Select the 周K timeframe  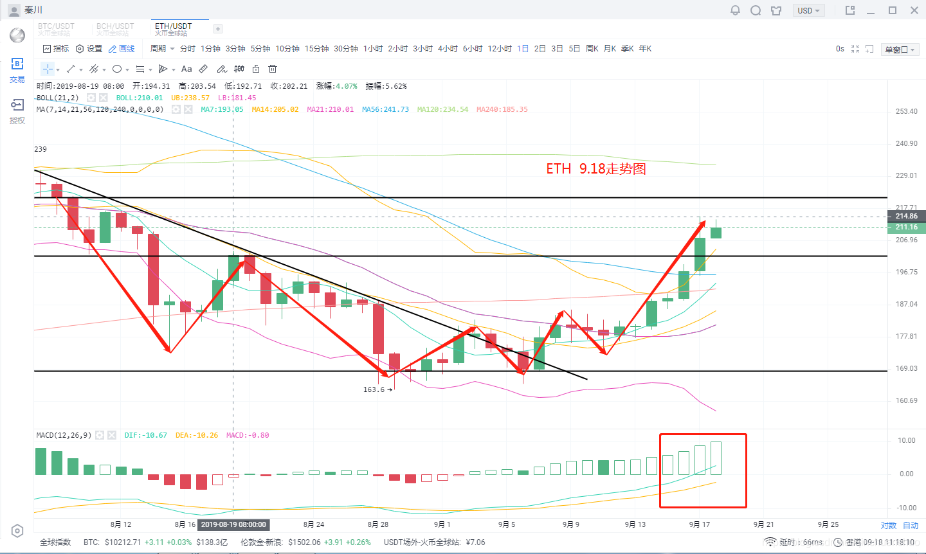click(592, 49)
